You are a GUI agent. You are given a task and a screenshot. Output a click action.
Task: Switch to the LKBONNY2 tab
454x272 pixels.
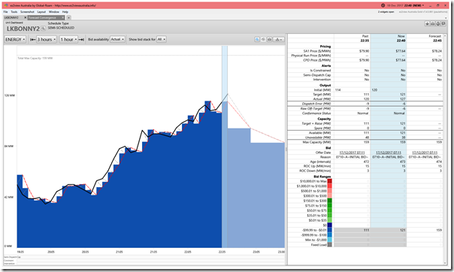click(11, 17)
